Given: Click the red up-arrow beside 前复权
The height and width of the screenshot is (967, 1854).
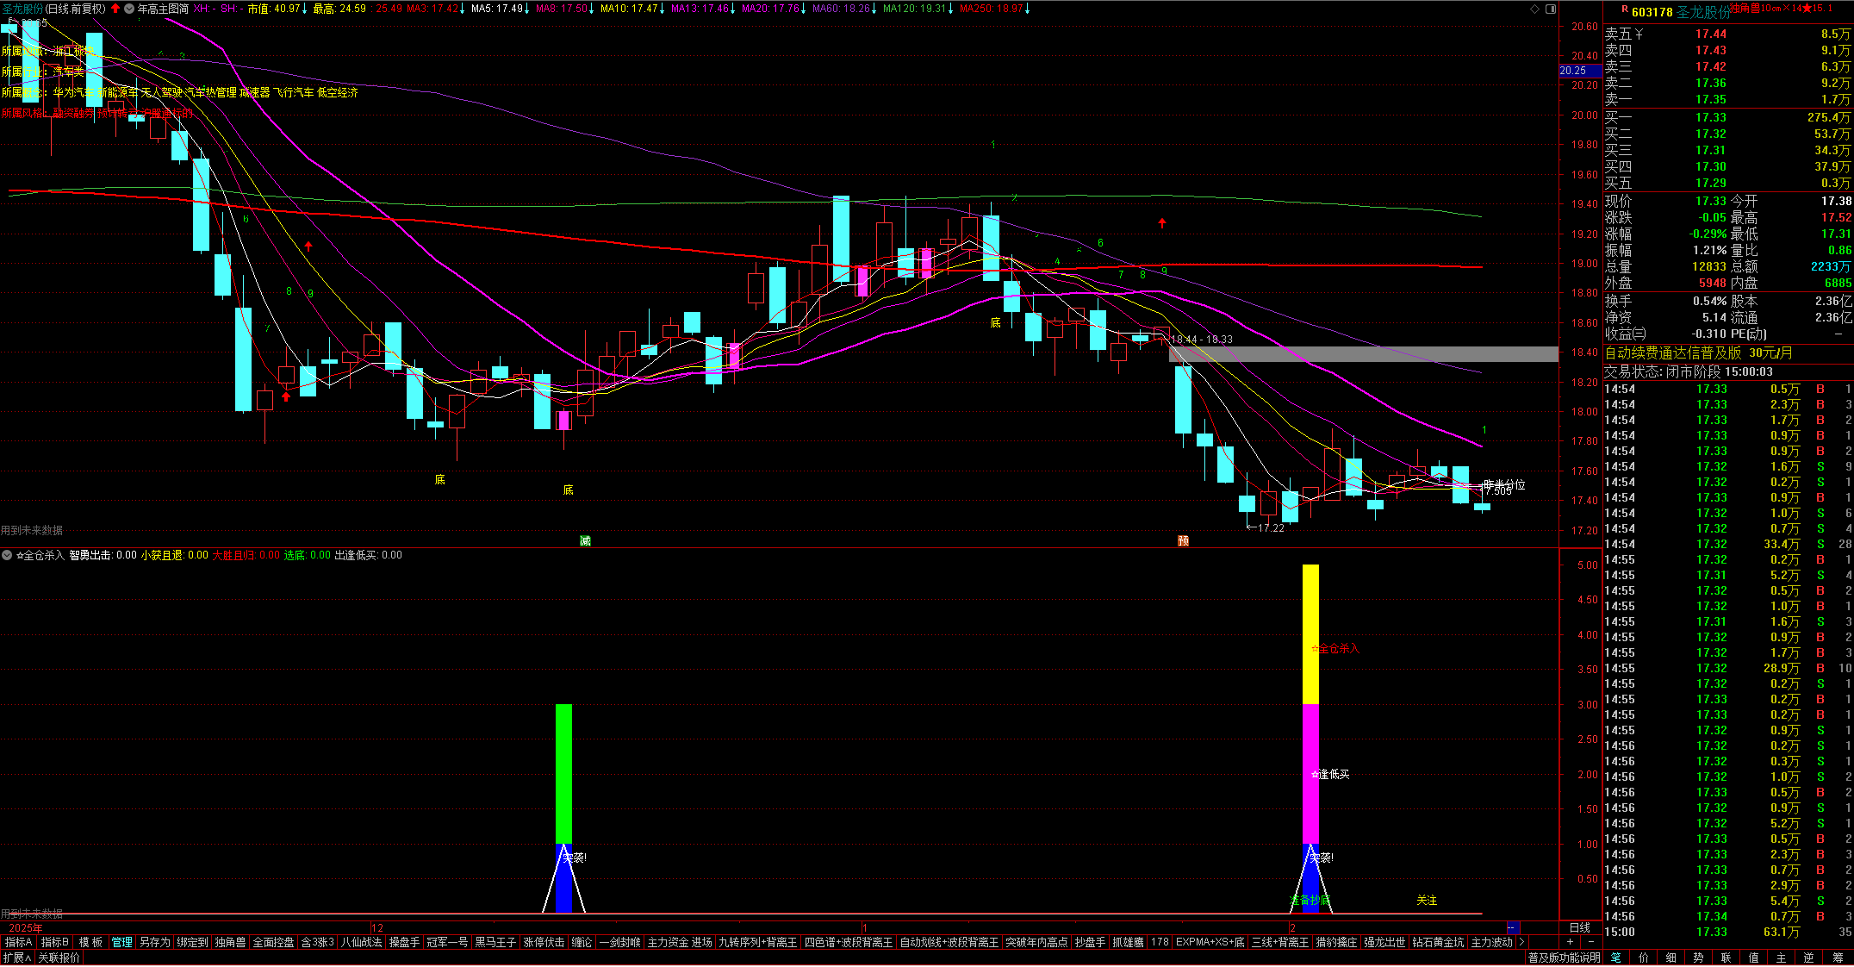Looking at the screenshot, I should 115,9.
